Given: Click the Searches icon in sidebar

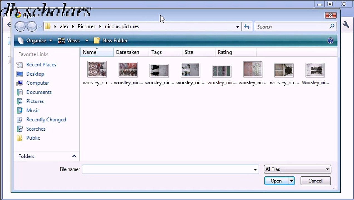Looking at the screenshot, I should coord(20,129).
